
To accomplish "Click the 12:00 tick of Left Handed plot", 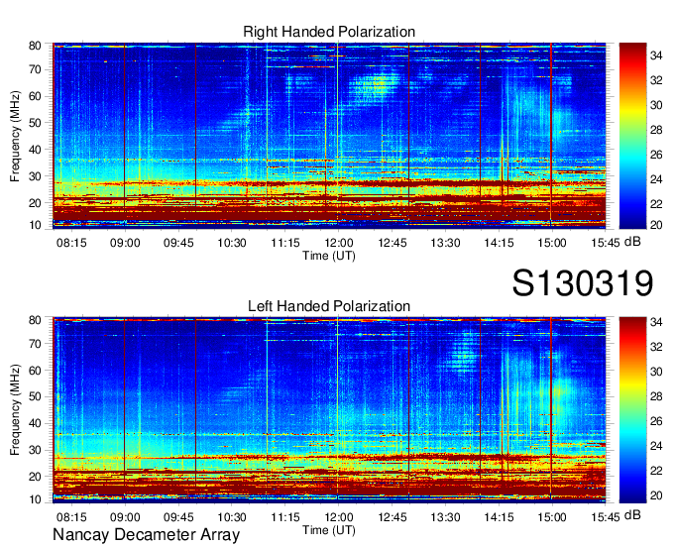I will tap(338, 517).
